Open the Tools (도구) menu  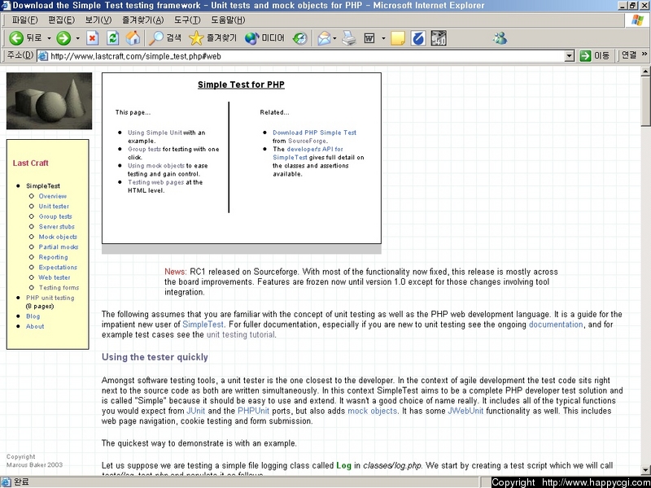(187, 20)
